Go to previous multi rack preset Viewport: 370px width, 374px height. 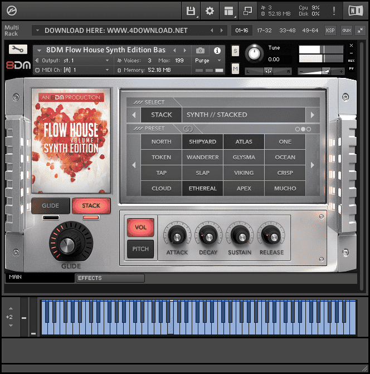coord(212,31)
